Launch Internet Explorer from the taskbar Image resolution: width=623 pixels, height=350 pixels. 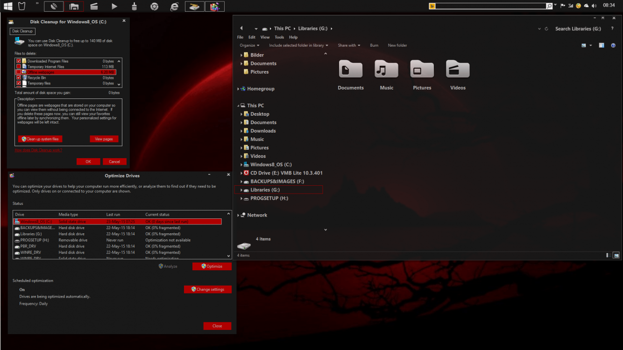(174, 7)
